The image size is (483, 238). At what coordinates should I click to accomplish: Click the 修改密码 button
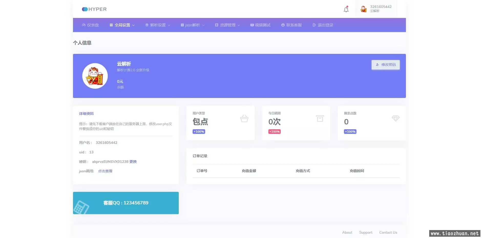(385, 65)
